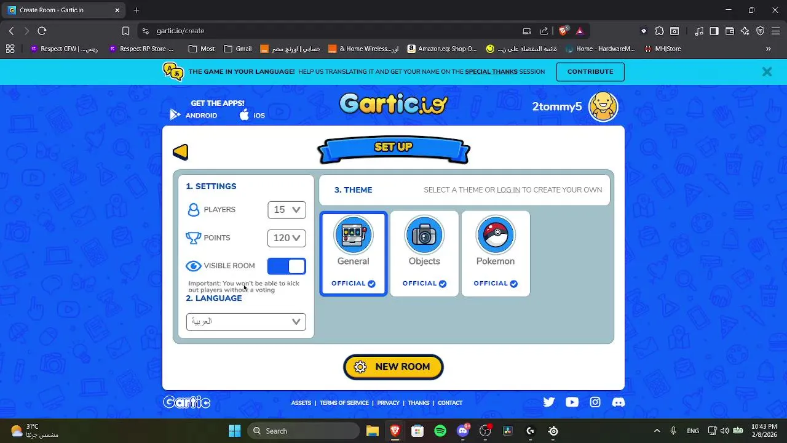Open File Explorer from taskbar

[372, 431]
